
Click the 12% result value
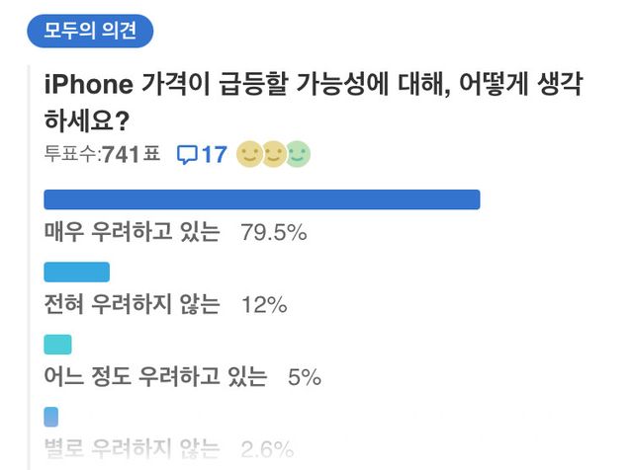coord(264,305)
